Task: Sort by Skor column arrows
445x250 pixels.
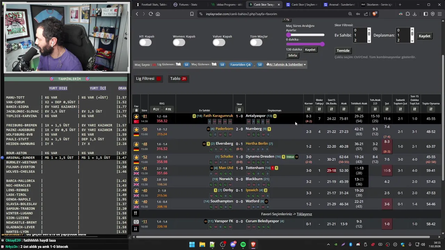Action: pyautogui.click(x=239, y=109)
